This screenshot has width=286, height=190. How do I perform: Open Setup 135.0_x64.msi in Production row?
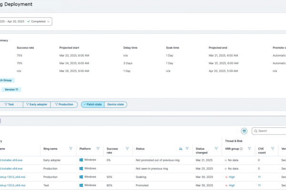[12, 177]
